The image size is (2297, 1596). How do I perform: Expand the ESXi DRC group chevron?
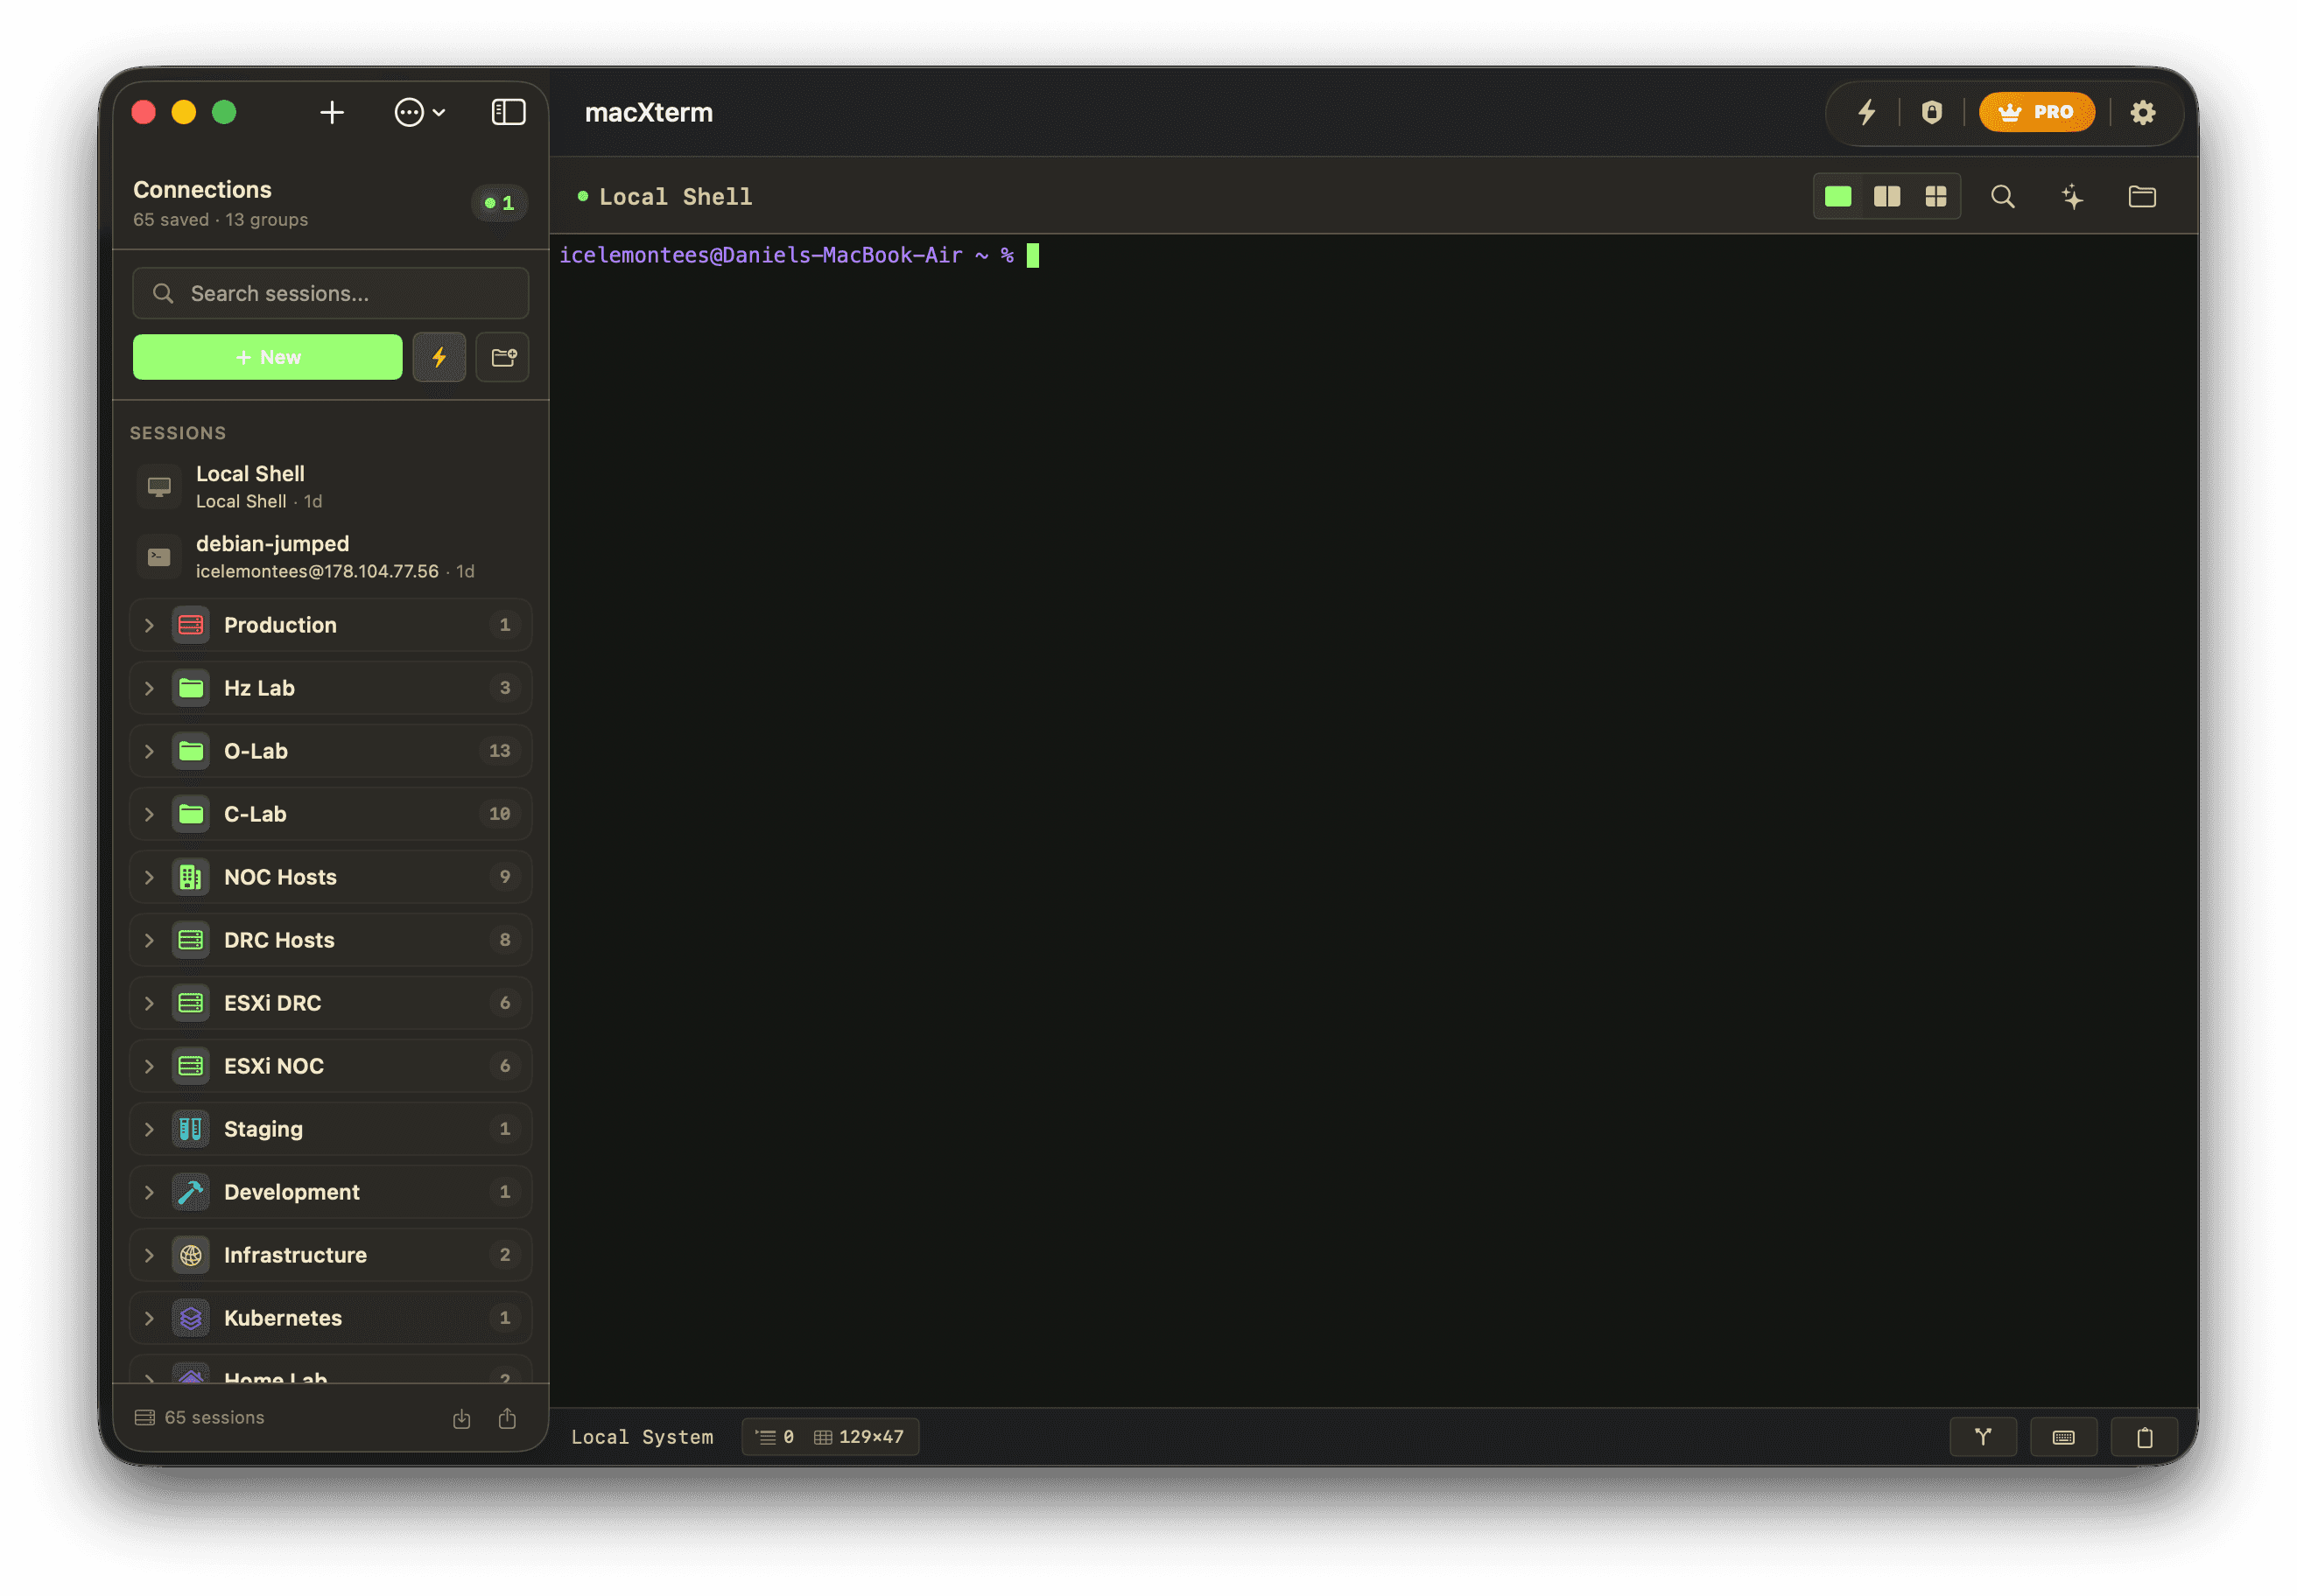click(x=150, y=1003)
